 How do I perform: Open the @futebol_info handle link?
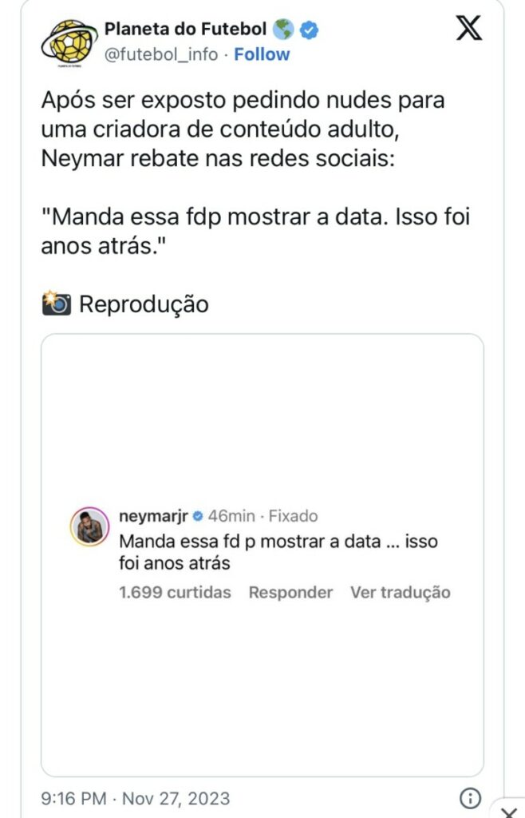tap(162, 54)
